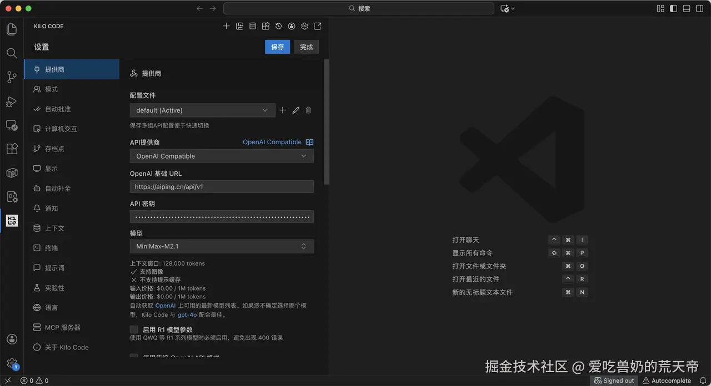Open task history with the clock icon
Screen dimensions: 711x386
tap(278, 26)
